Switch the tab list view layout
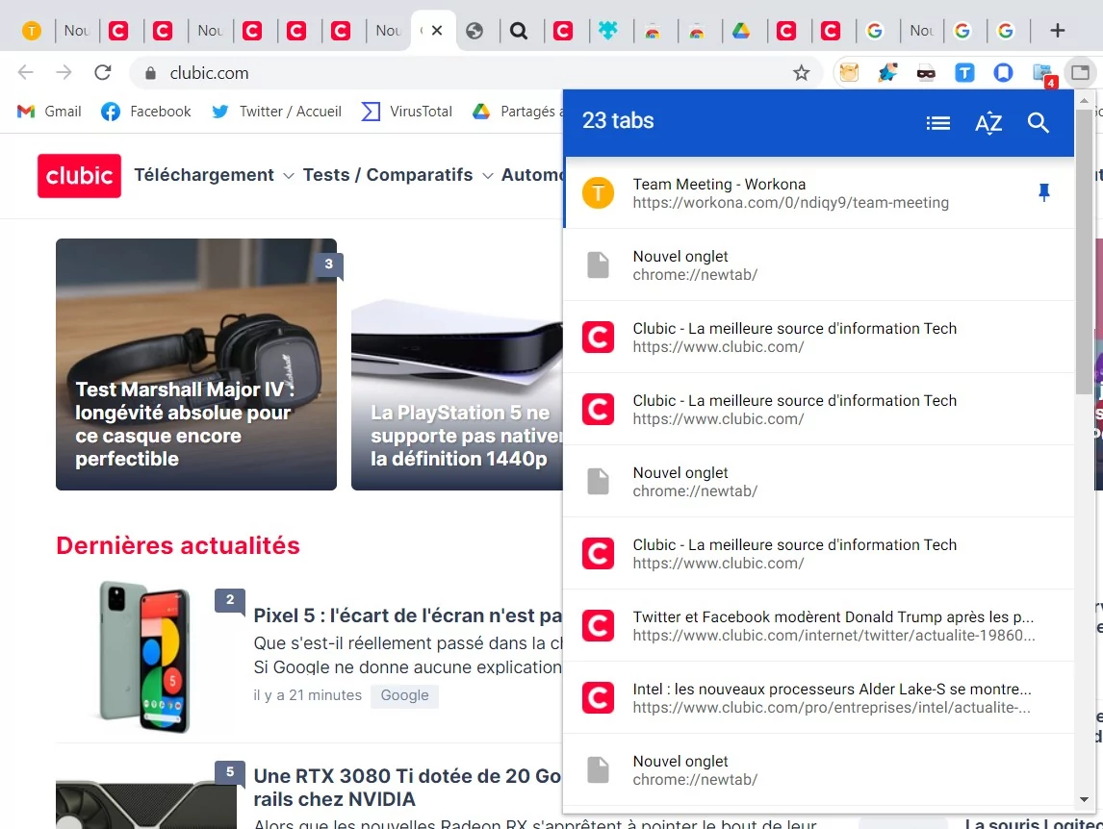Viewport: 1103px width, 829px height. pos(937,123)
